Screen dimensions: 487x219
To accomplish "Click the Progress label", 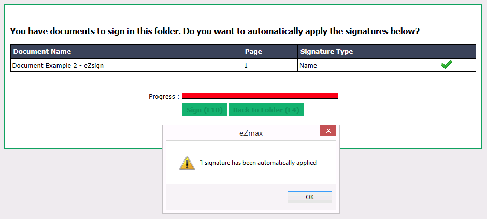I will 164,96.
